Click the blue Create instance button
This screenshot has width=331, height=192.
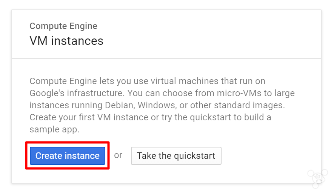pos(67,156)
